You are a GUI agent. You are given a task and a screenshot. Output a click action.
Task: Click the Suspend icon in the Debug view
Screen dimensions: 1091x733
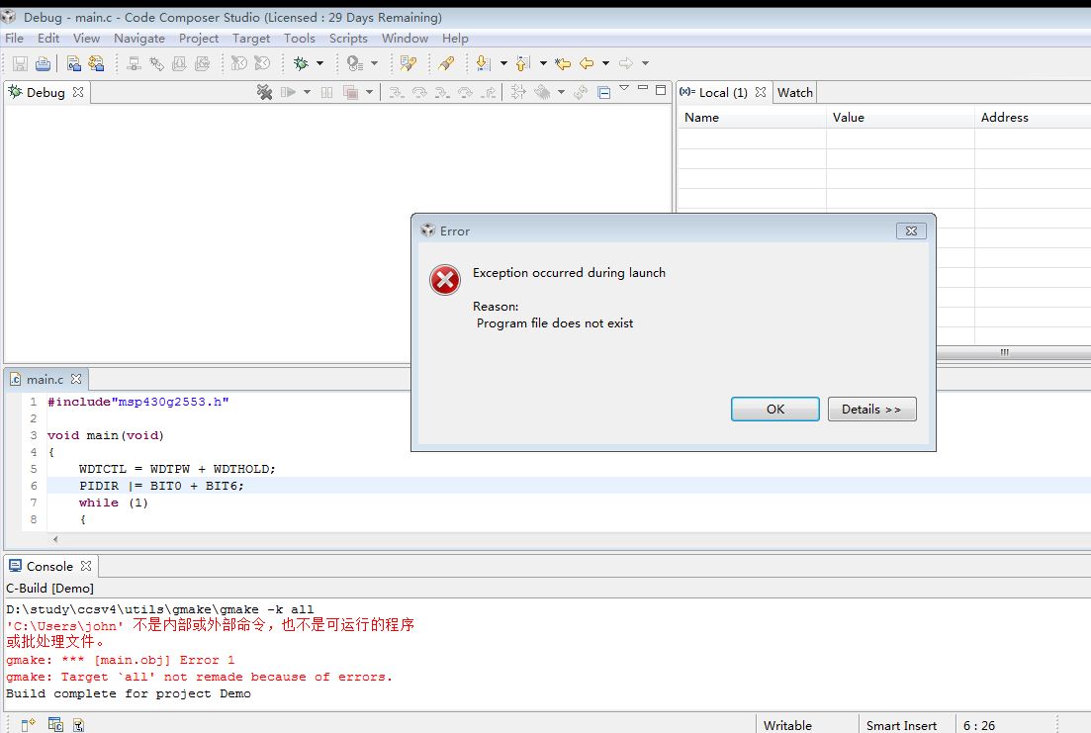pyautogui.click(x=326, y=92)
